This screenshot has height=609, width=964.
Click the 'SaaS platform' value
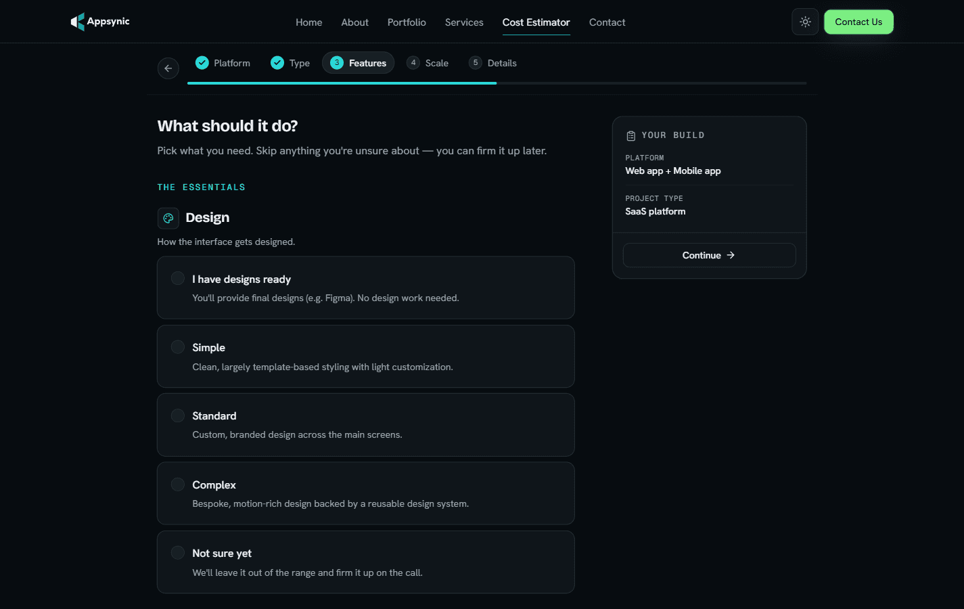[656, 212]
